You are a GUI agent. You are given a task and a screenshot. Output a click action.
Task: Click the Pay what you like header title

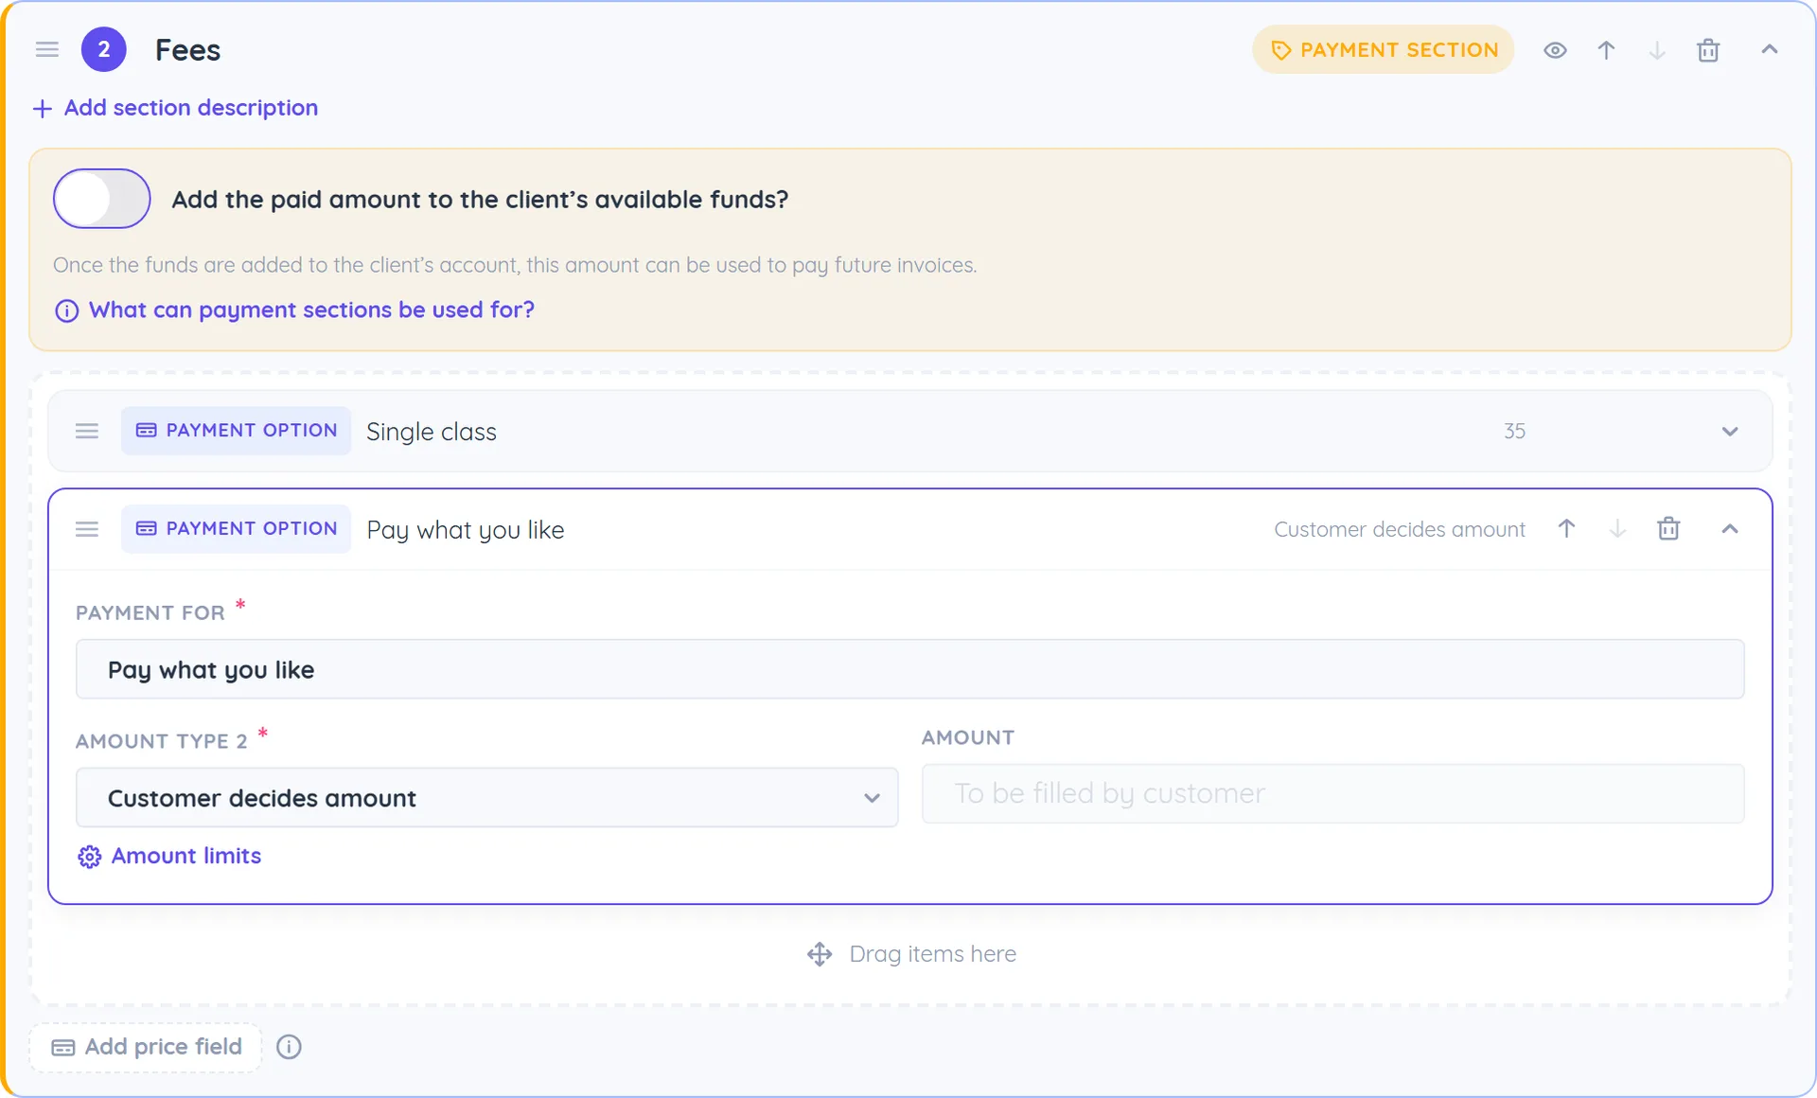[466, 530]
